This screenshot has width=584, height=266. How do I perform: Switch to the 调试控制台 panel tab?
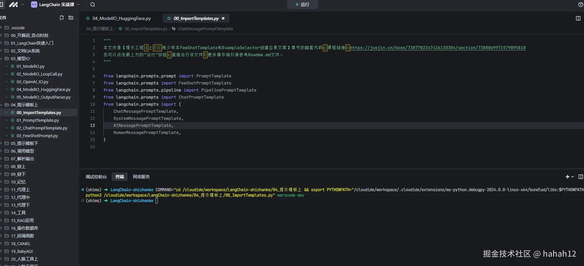coord(96,177)
